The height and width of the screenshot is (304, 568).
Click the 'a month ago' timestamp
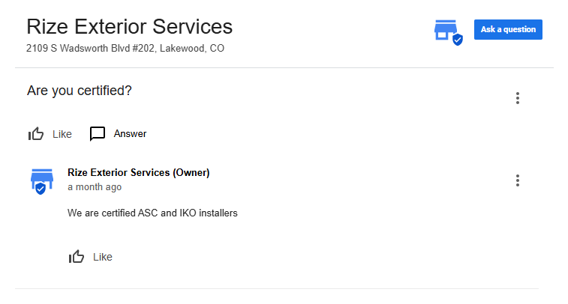(95, 187)
